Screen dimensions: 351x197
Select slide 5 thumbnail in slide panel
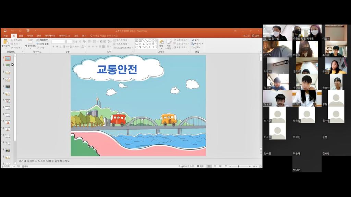(x=8, y=87)
